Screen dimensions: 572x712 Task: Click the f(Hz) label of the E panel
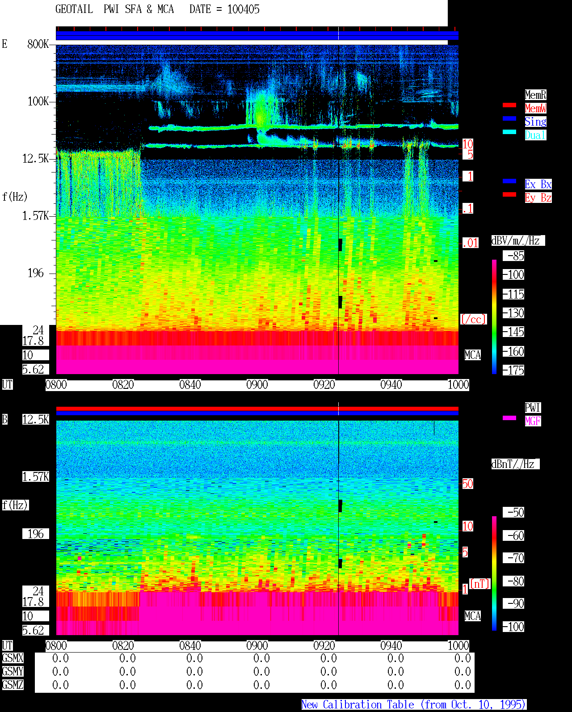coord(15,197)
